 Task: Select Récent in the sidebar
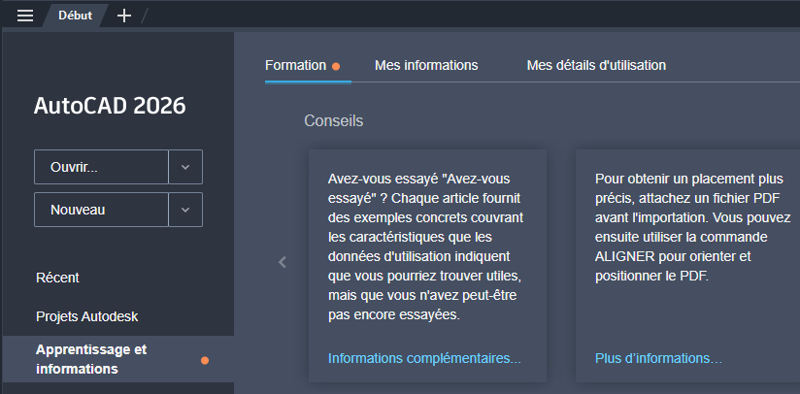tap(57, 278)
